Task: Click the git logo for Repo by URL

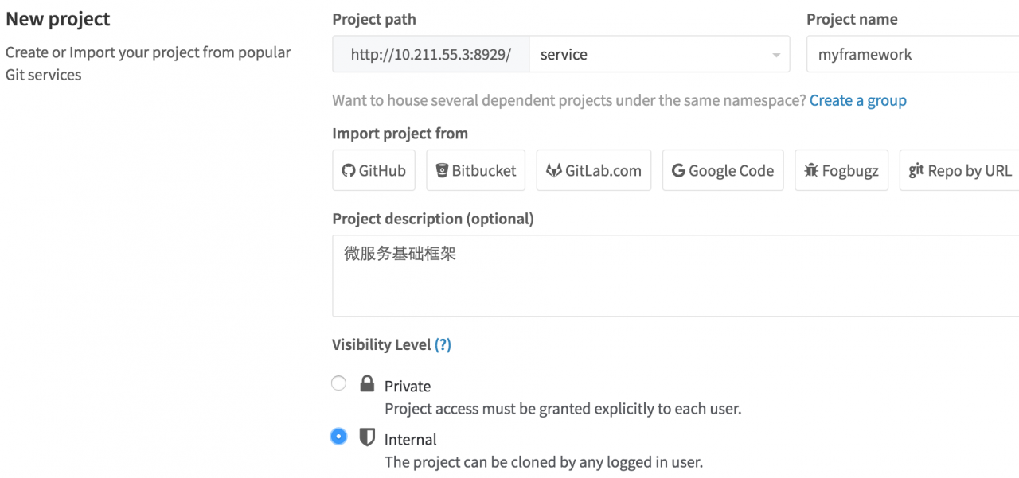Action: point(916,169)
